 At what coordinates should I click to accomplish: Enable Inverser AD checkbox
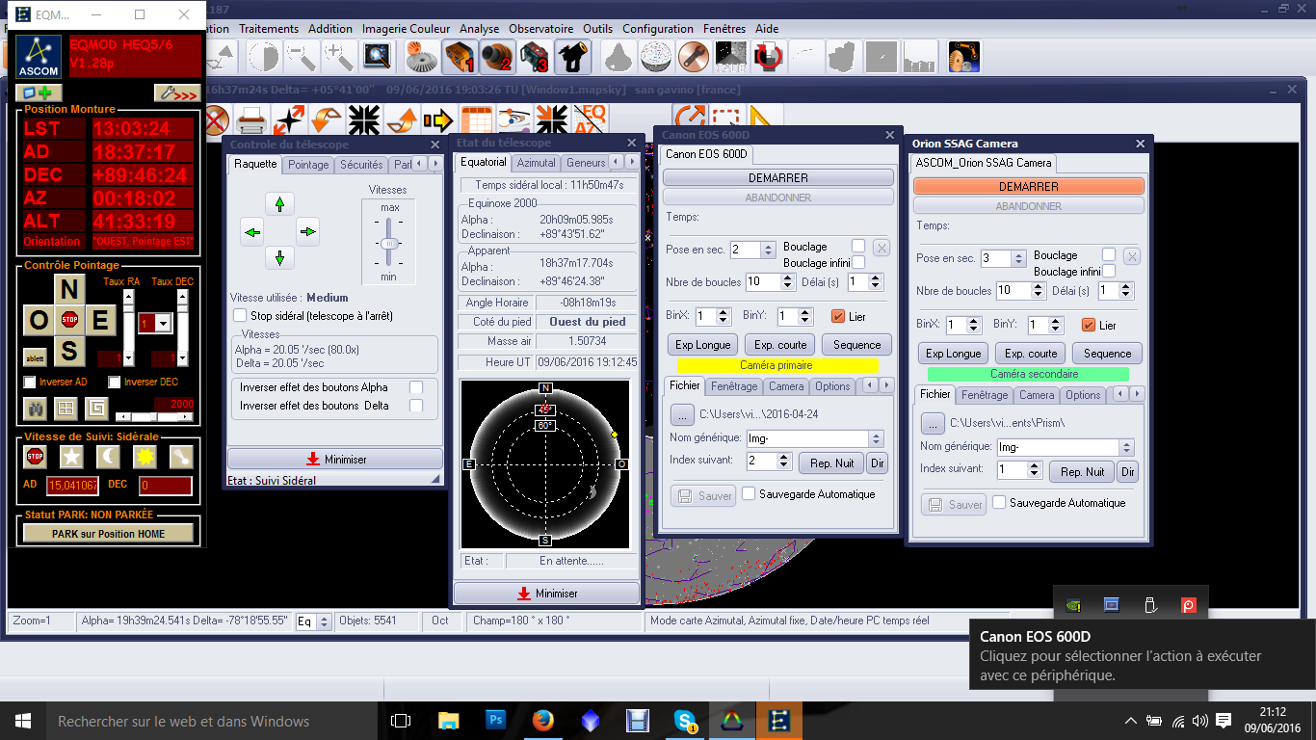click(30, 383)
